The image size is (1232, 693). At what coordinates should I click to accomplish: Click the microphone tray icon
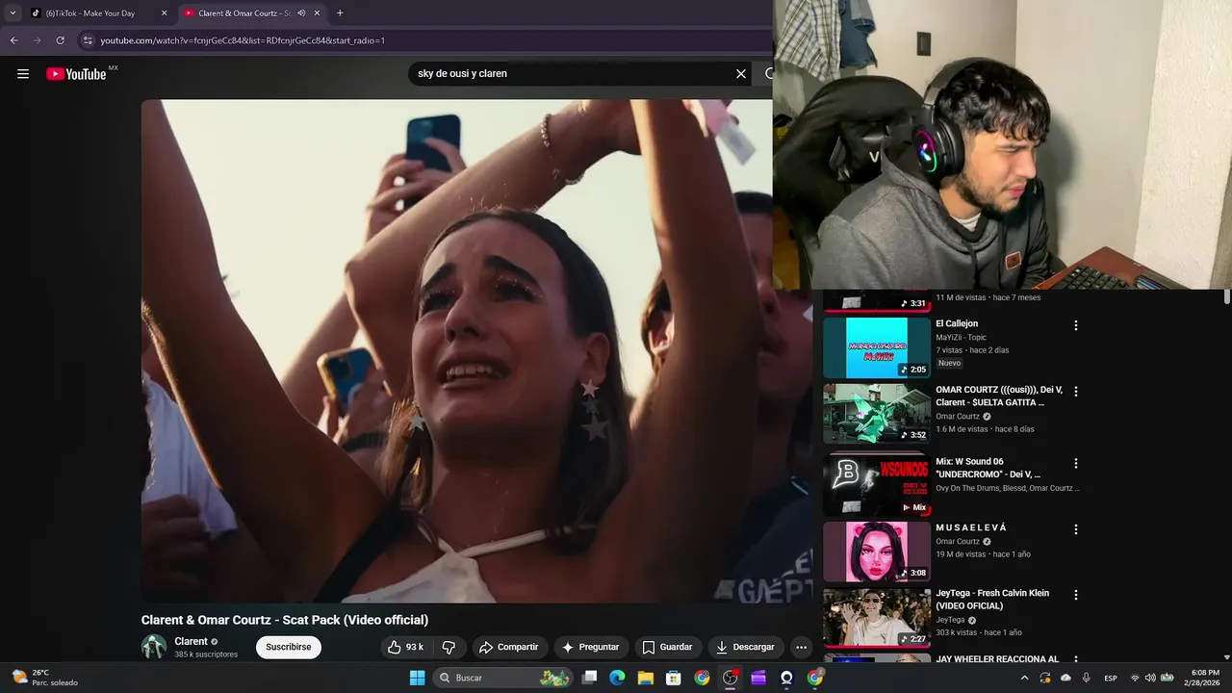tap(1087, 678)
